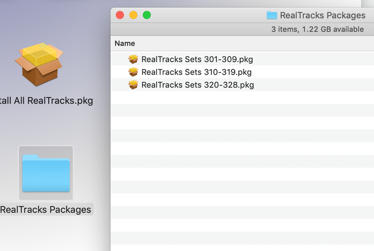Click the package icon of RealTracks Sets 310-319.pkg

(133, 72)
